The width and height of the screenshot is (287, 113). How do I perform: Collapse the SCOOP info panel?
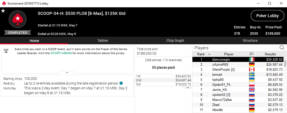coord(67,72)
